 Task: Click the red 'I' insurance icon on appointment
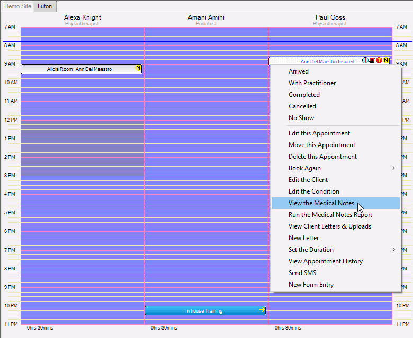point(379,61)
